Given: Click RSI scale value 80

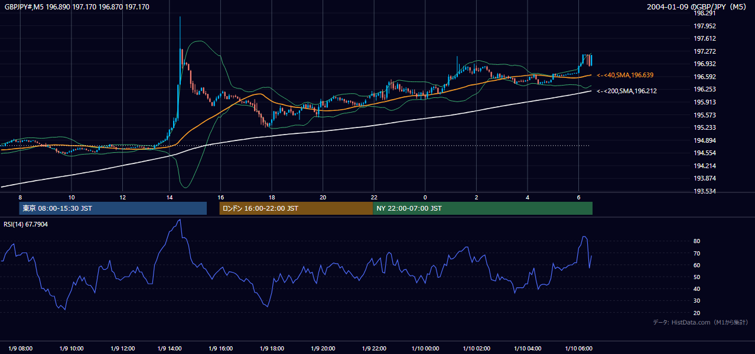Looking at the screenshot, I should click(697, 241).
